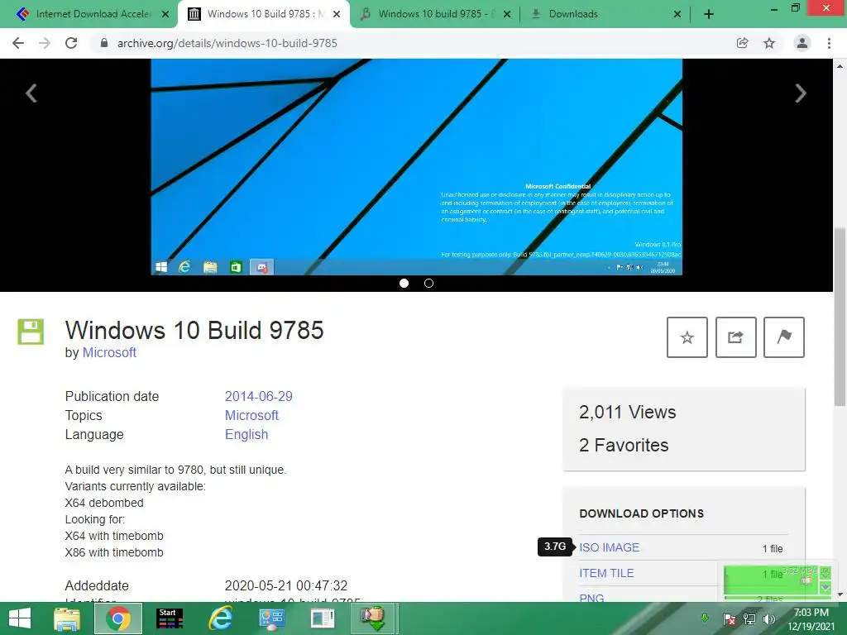This screenshot has height=635, width=847.
Task: Launch Internet Explorer from taskbar
Action: tap(220, 618)
